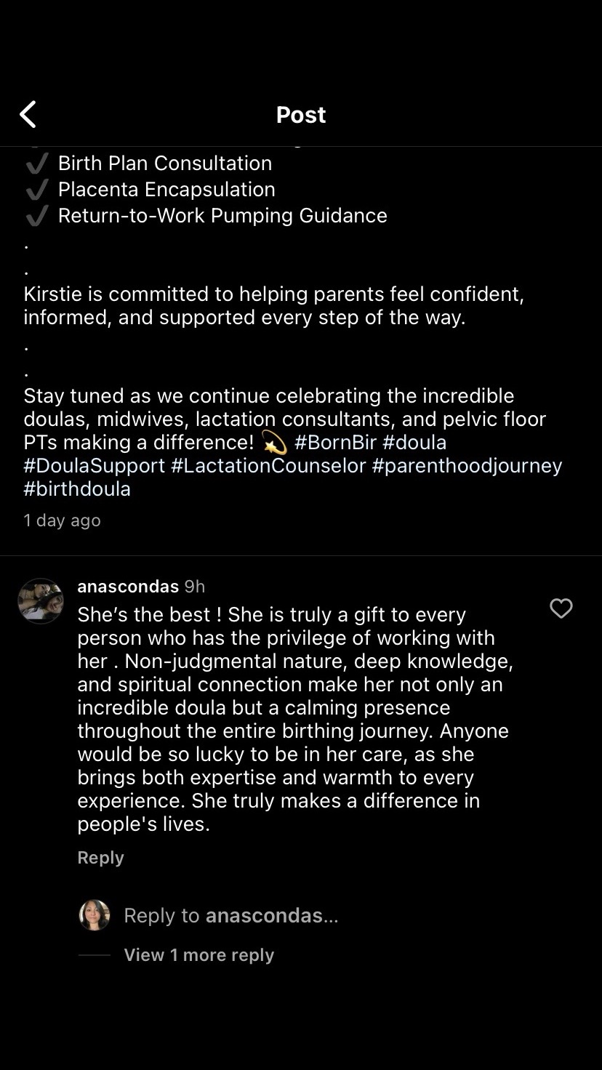602x1070 pixels.
Task: Tap your avatar beside reply field
Action: (95, 915)
